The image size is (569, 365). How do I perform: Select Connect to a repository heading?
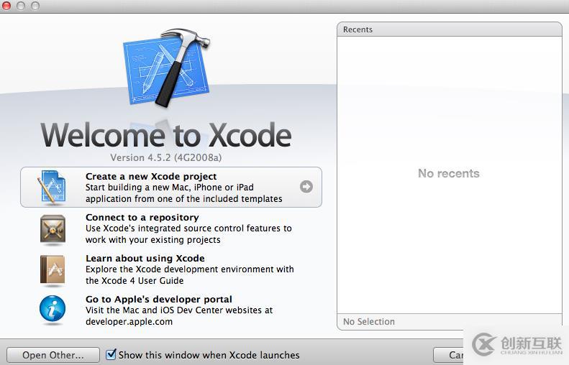(142, 218)
